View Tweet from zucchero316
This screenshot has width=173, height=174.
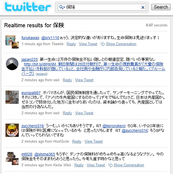pyautogui.click(x=93, y=141)
